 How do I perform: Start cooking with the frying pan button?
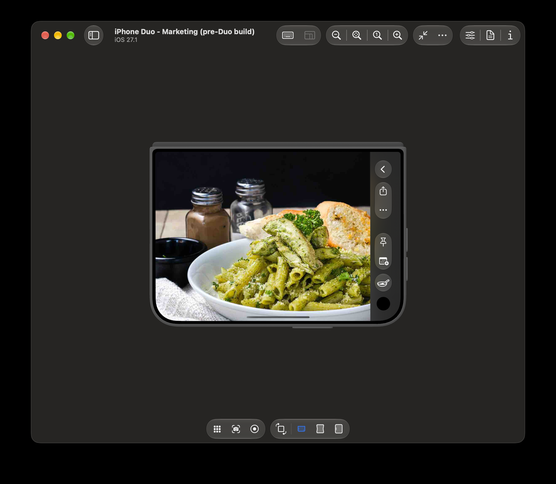click(383, 283)
